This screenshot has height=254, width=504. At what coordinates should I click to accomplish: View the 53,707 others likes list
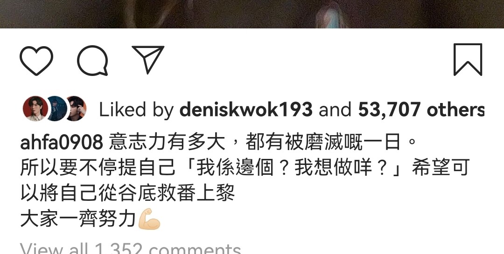(x=421, y=110)
